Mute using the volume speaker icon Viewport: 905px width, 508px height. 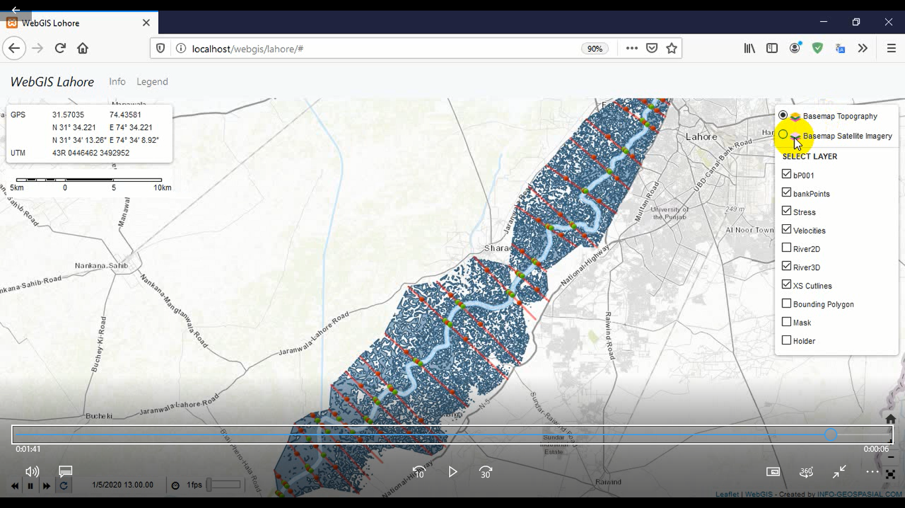pos(32,472)
